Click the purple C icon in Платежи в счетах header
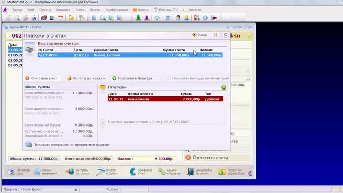 pyautogui.click(x=225, y=35)
